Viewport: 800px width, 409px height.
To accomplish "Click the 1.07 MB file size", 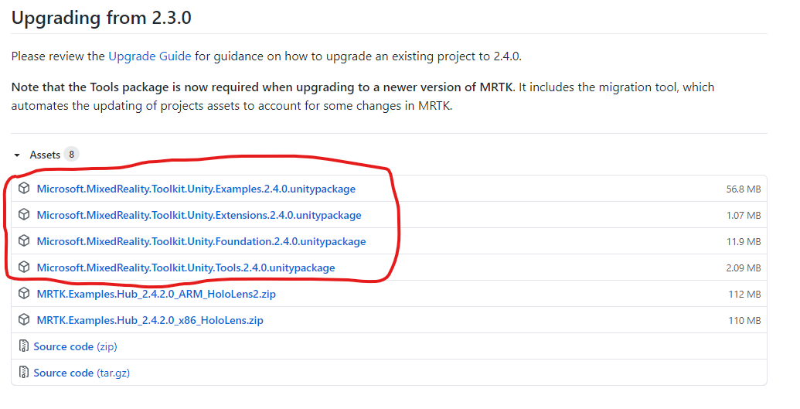I will 744,216.
